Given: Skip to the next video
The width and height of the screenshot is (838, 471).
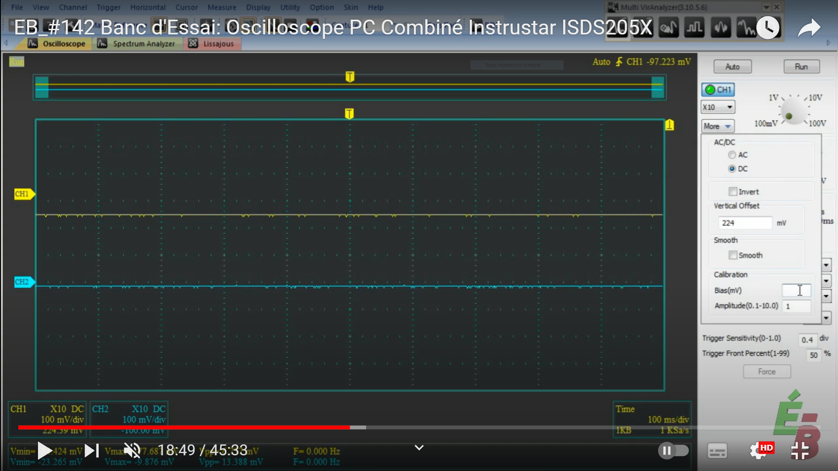Looking at the screenshot, I should (91, 451).
